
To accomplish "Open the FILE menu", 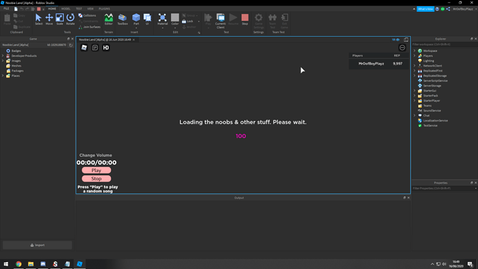I will coord(6,9).
